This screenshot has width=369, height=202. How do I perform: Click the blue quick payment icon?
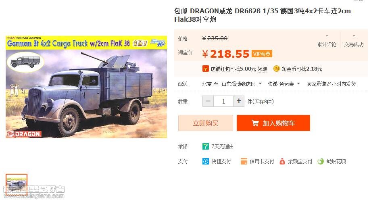pos(205,161)
